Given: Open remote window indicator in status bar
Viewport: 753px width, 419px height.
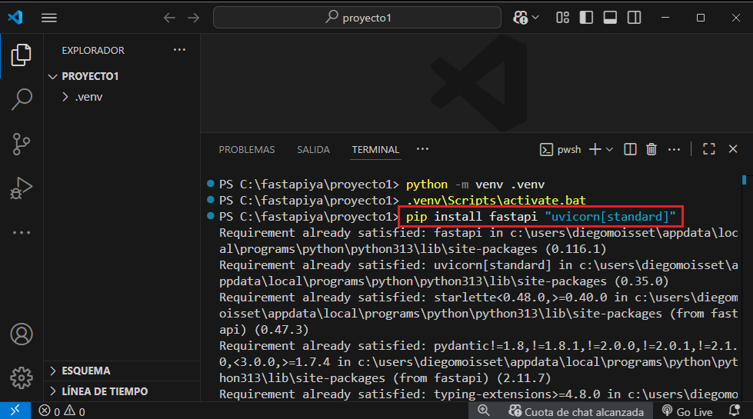Looking at the screenshot, I should tap(15, 411).
